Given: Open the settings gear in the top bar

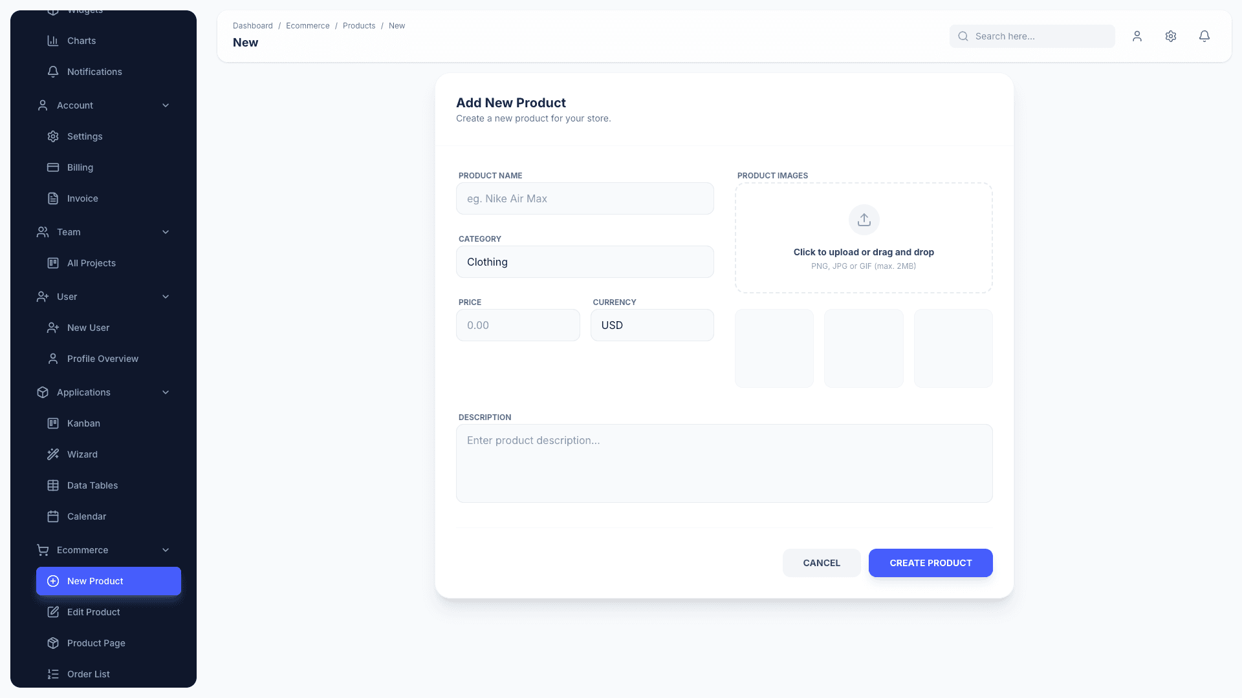Looking at the screenshot, I should pyautogui.click(x=1170, y=36).
